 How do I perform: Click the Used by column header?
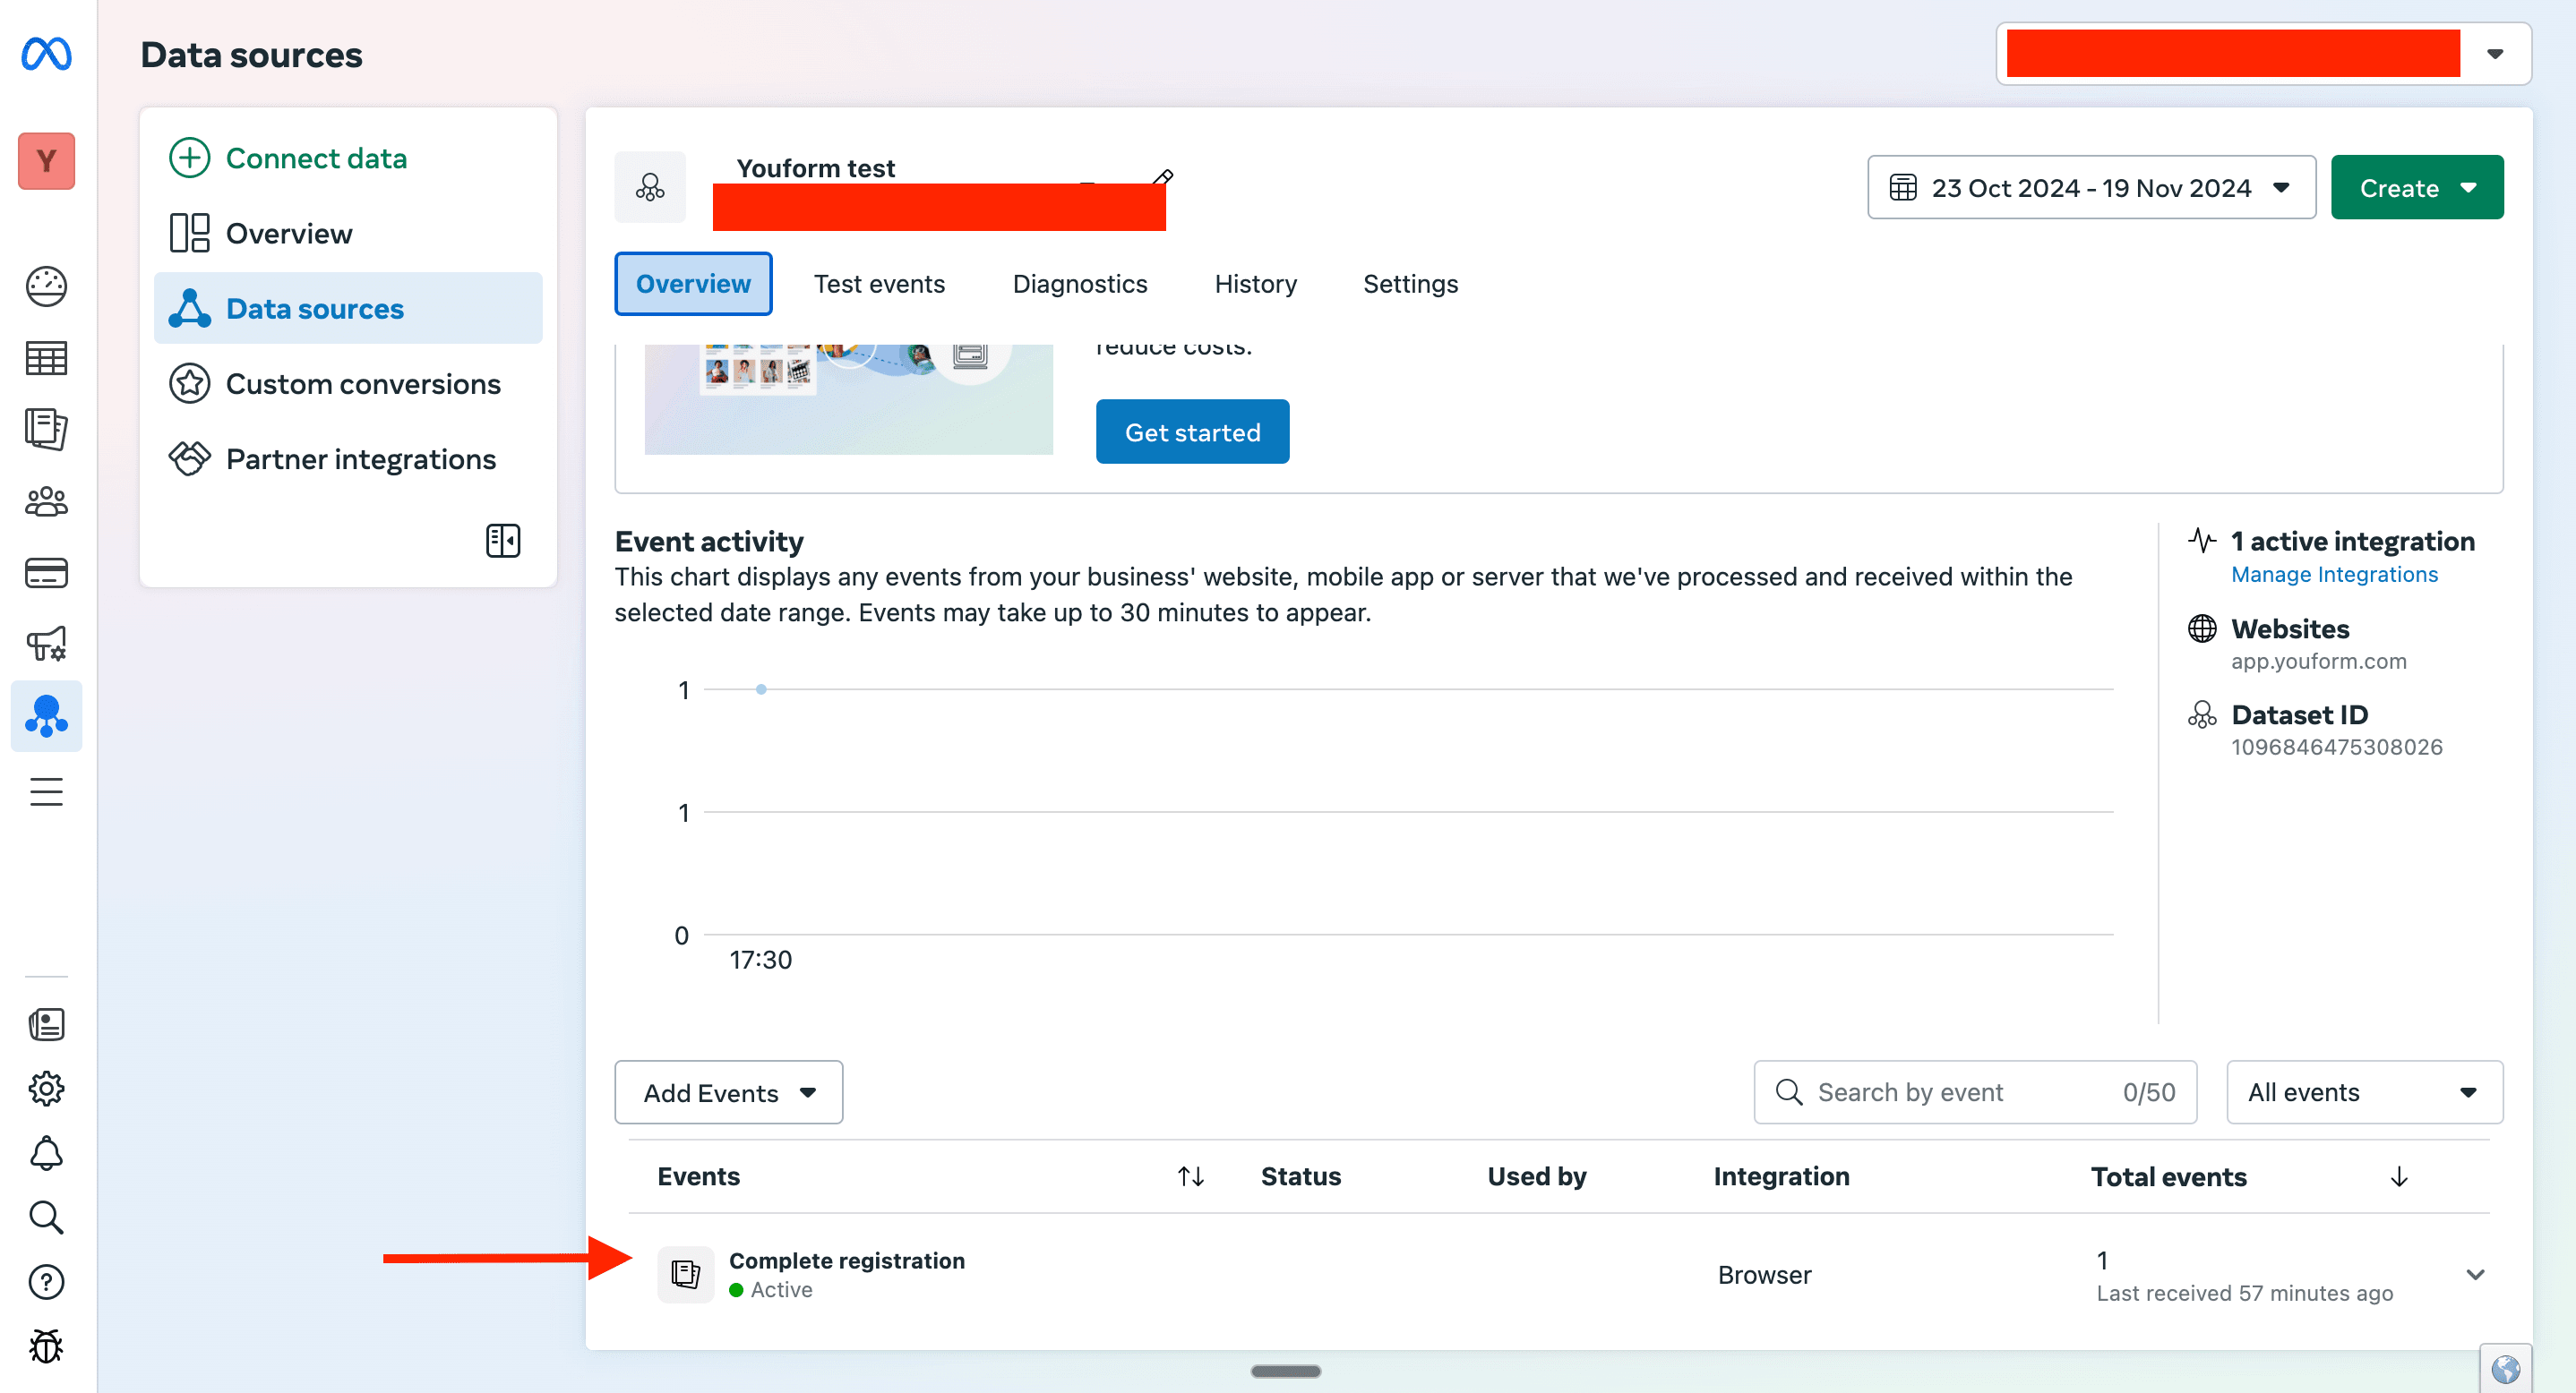[1536, 1176]
